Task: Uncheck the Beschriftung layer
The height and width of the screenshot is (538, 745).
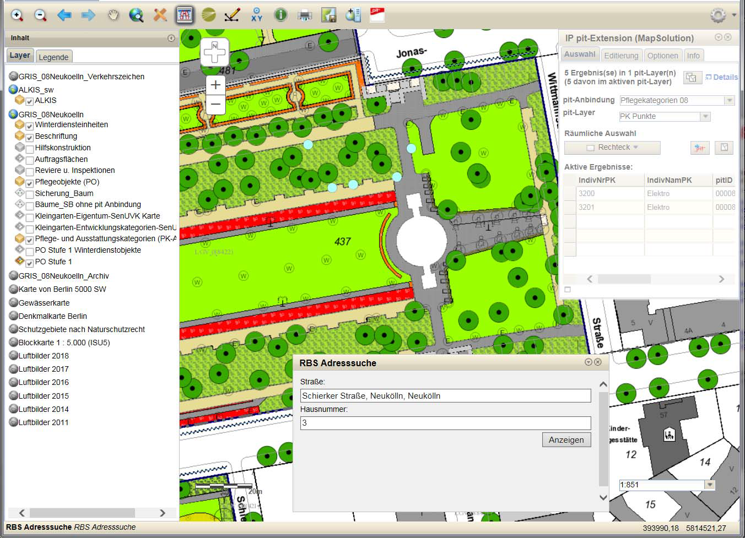Action: 30,137
